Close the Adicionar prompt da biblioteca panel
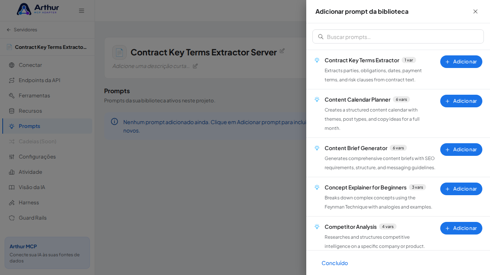This screenshot has height=275, width=490. [x=475, y=11]
